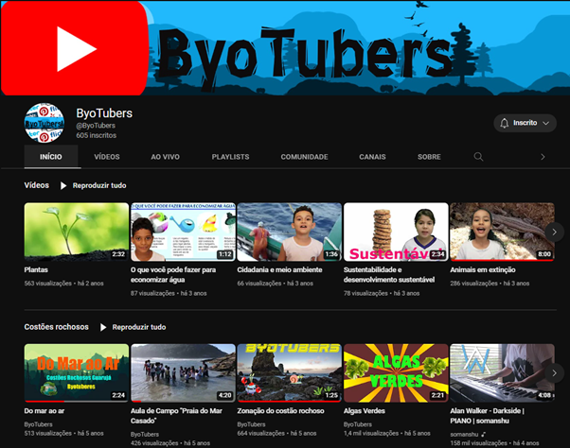Open Zonação do costão rochoso video title
Viewport: 570px width, 448px height.
point(287,411)
